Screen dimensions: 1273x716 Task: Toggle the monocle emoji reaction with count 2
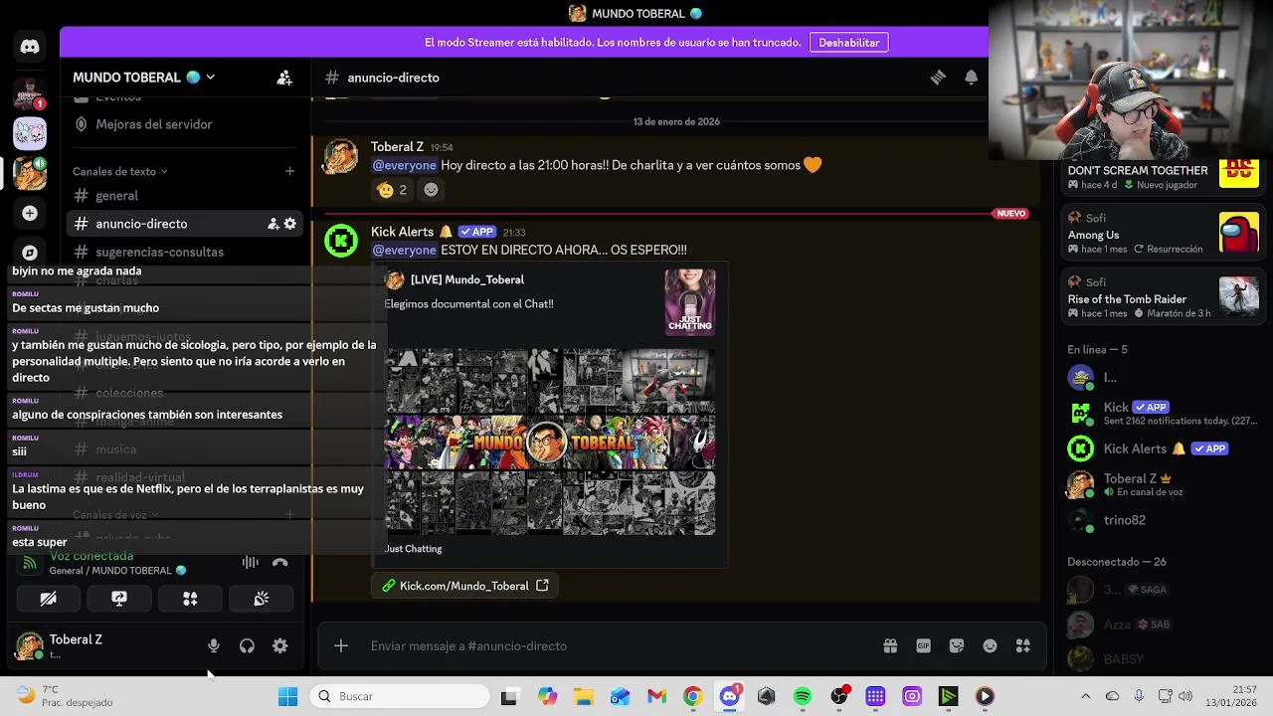pyautogui.click(x=393, y=190)
